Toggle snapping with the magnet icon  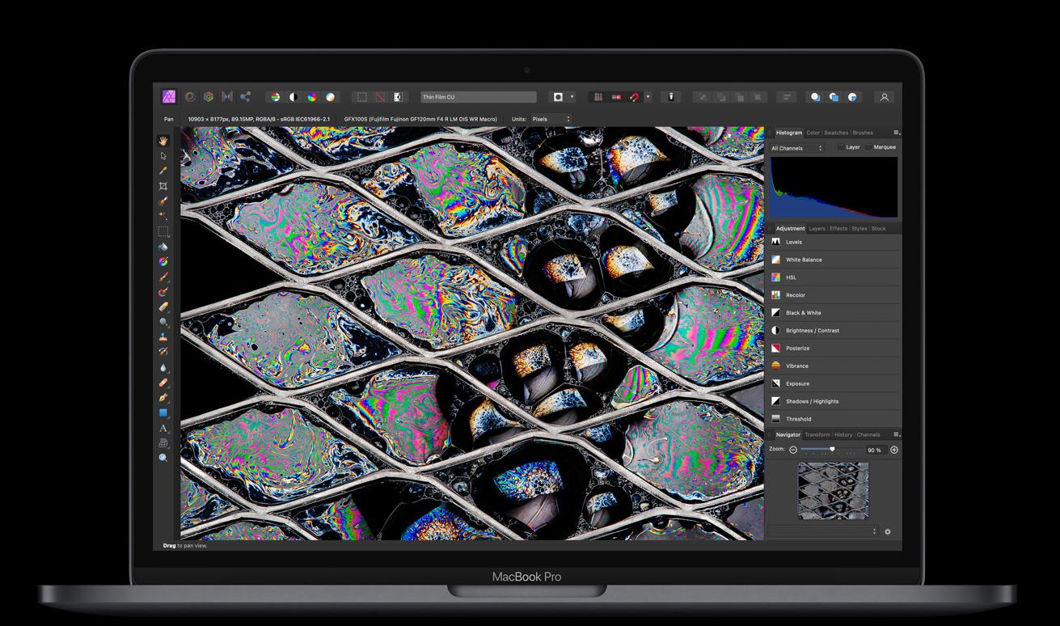635,97
